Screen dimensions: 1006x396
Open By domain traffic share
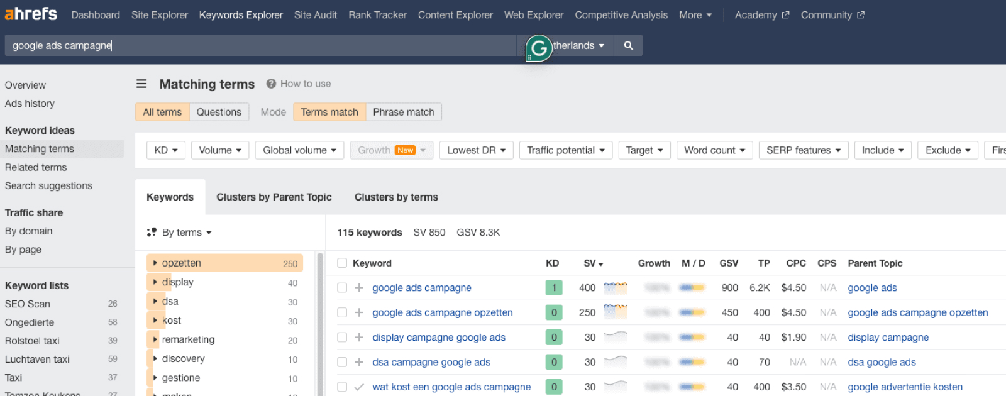click(x=29, y=231)
